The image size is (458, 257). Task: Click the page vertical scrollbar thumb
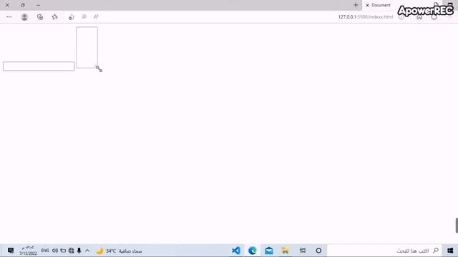coord(457,226)
